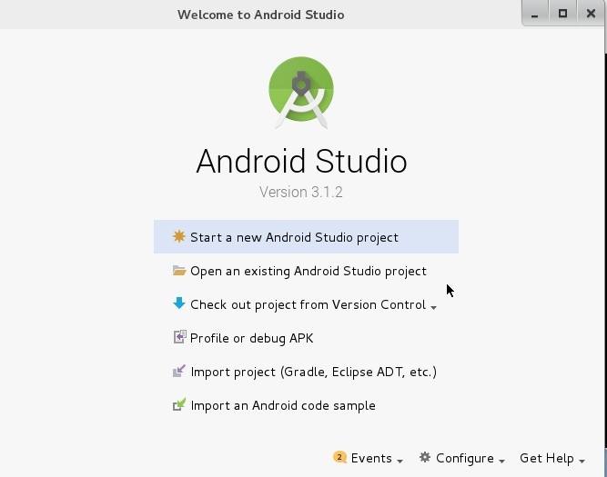607x477 pixels.
Task: Click the Profile or debug APK icon
Action: [x=179, y=338]
